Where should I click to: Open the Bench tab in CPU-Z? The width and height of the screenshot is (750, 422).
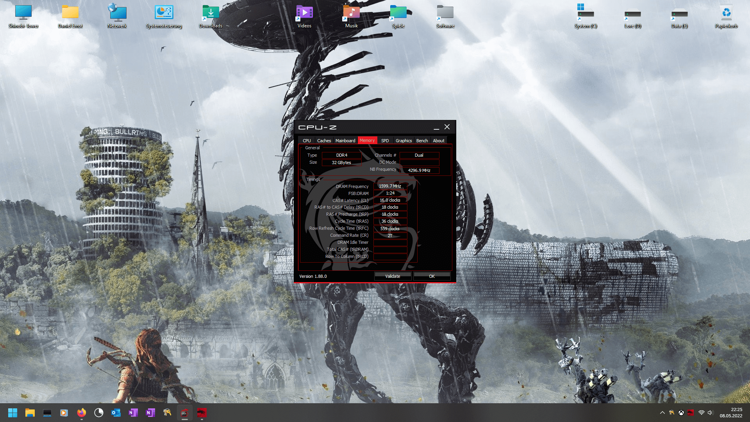422,141
